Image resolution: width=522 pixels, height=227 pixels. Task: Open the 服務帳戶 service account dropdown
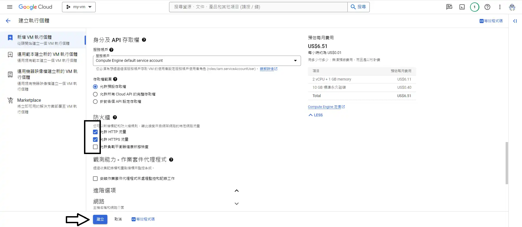(x=197, y=61)
